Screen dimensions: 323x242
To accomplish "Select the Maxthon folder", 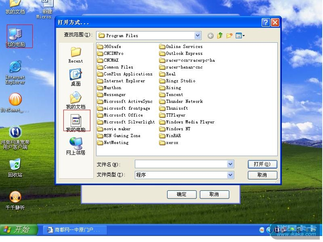I will coord(109,88).
